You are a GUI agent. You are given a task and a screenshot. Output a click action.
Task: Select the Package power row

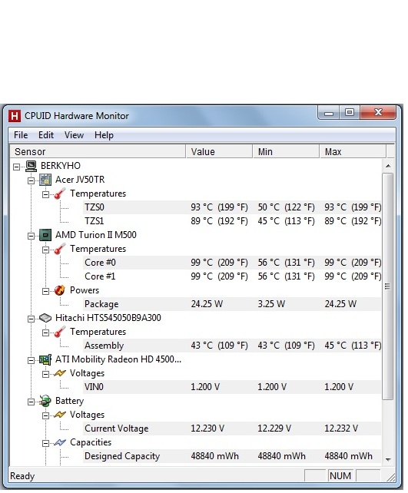[x=232, y=304]
